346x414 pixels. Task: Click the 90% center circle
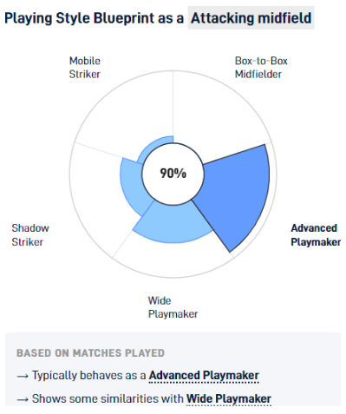click(x=173, y=174)
